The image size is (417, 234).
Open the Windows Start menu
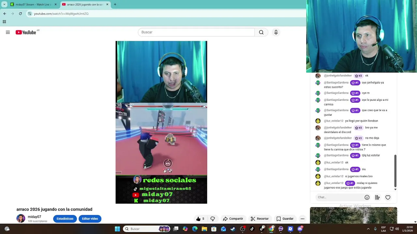(117, 229)
